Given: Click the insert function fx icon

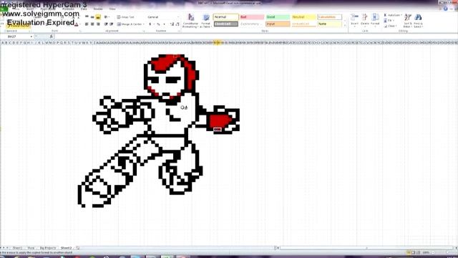Looking at the screenshot, I should [x=52, y=37].
